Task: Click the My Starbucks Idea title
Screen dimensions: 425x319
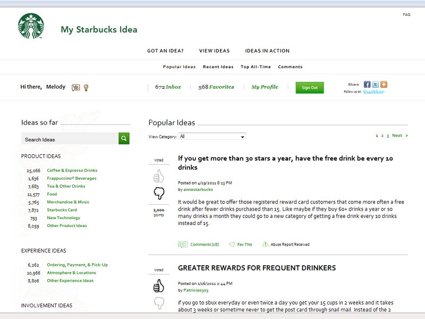Action: 99,30
